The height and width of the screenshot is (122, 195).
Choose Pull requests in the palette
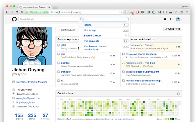coord(105,41)
